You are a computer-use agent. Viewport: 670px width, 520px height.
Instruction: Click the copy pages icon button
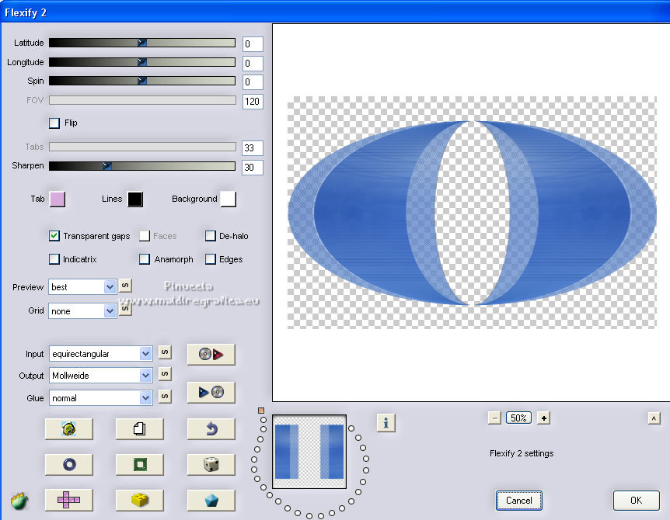pos(140,428)
